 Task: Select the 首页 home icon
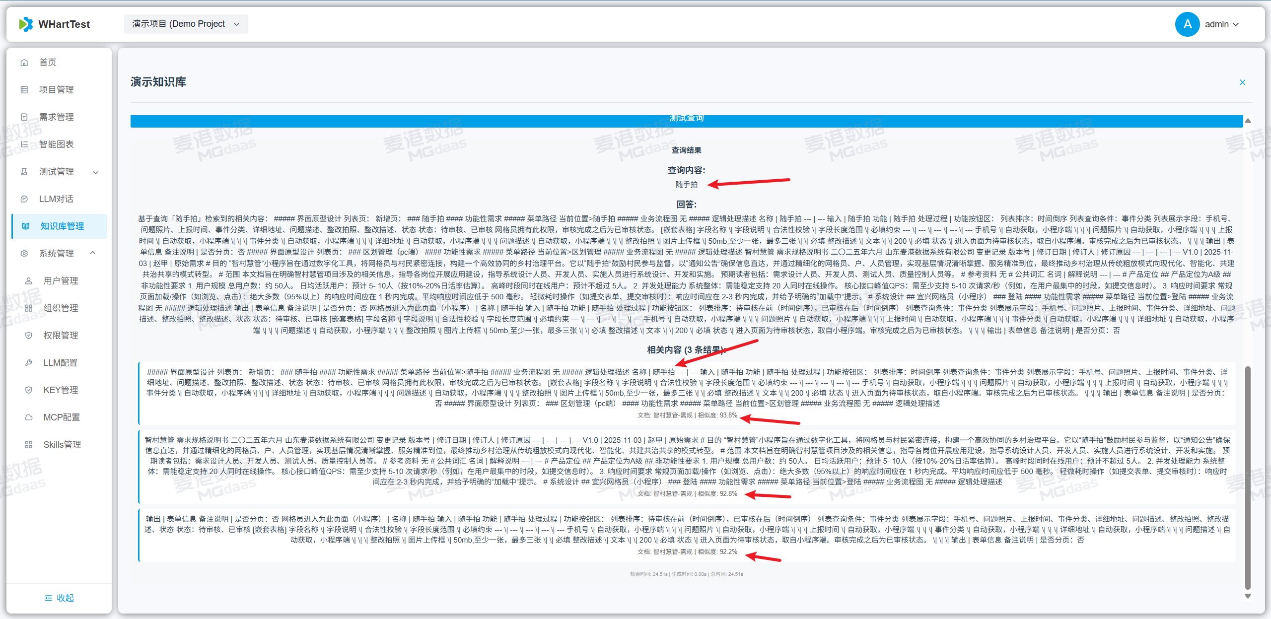tap(24, 62)
